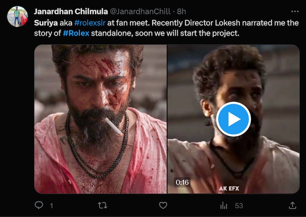Click the 53 views count
Image resolution: width=306 pixels, height=217 pixels.
tap(239, 205)
